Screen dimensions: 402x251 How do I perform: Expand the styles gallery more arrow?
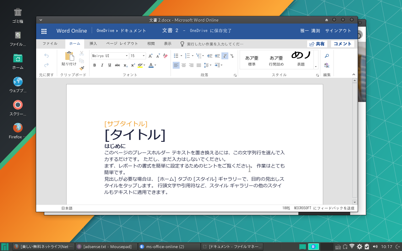click(x=316, y=66)
